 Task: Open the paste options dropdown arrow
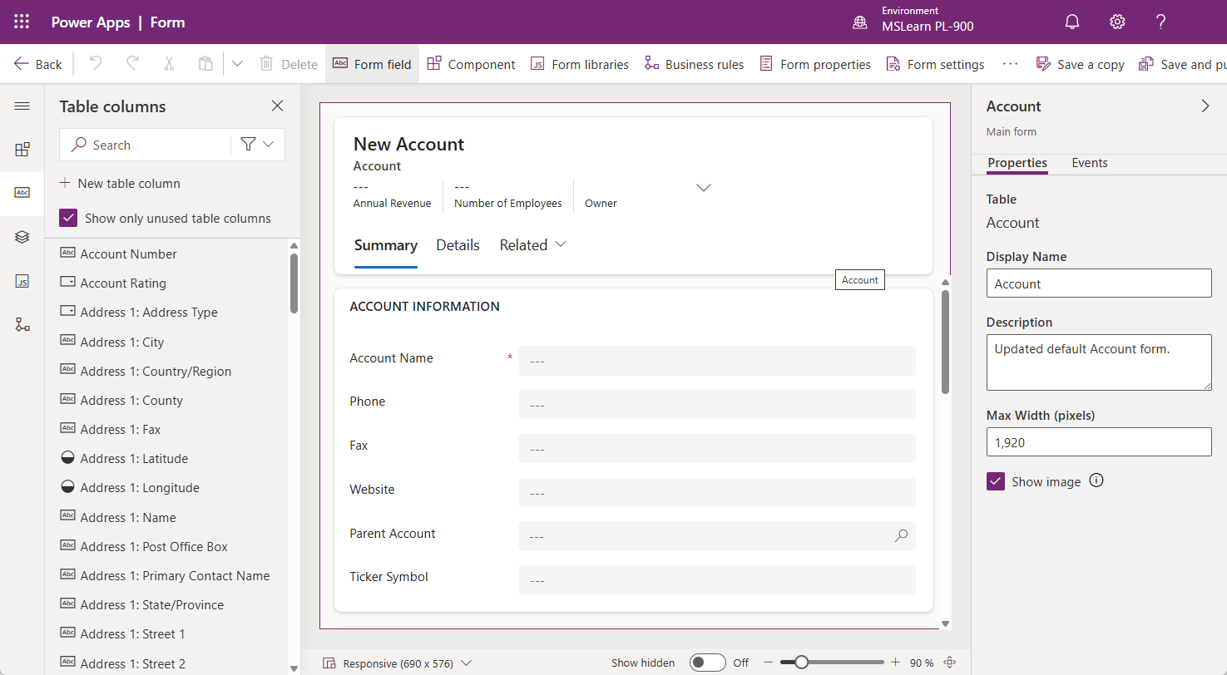(237, 64)
